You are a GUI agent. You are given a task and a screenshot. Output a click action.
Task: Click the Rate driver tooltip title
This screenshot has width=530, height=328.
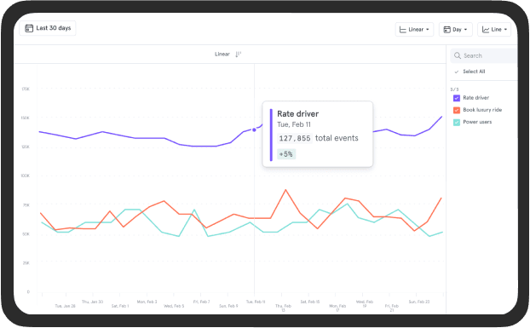tap(297, 114)
